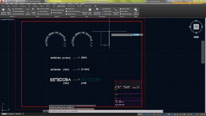This screenshot has height=116, width=206.
Task: Click North on the ViewCube compass
Action: [x=196, y=21]
